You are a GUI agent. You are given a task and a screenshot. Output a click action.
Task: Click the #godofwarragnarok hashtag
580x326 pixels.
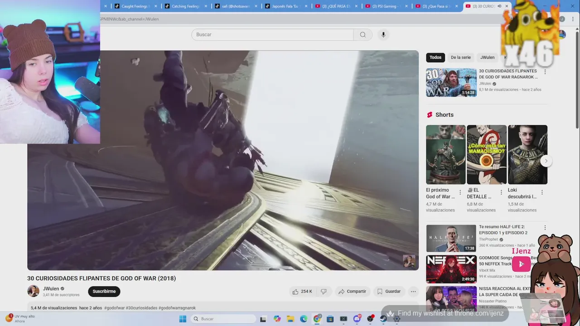click(x=177, y=308)
